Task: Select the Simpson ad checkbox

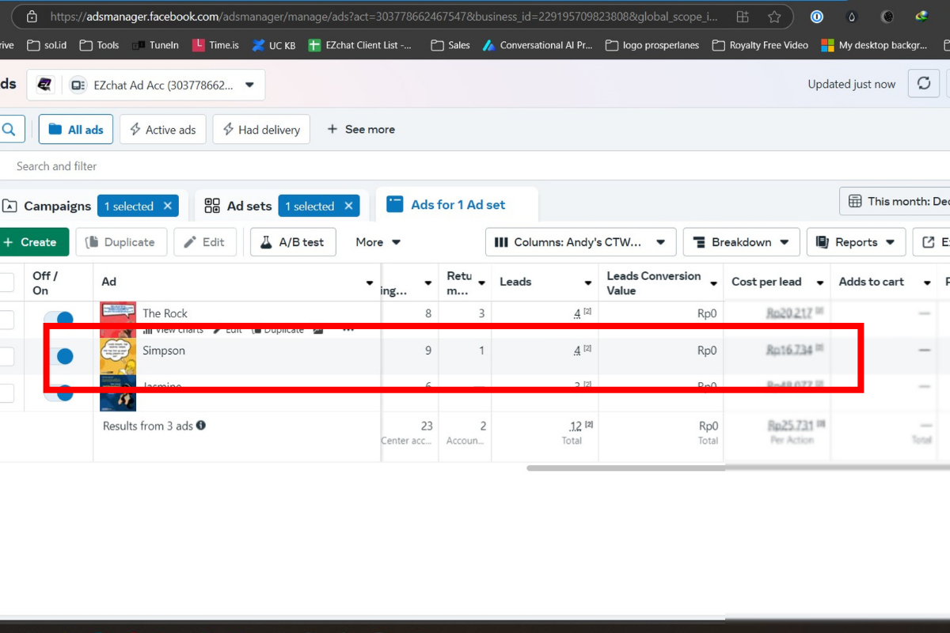Action: 6,357
